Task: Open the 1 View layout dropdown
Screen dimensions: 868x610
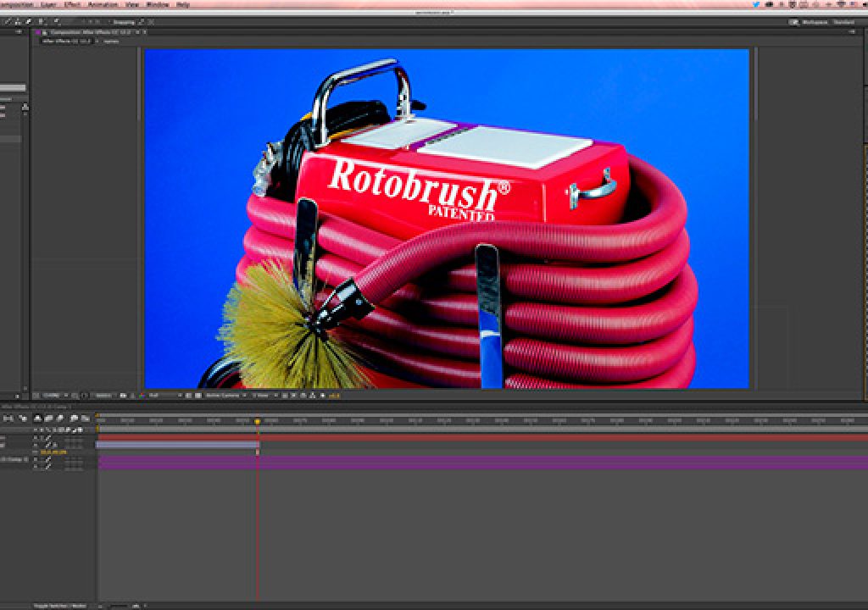Action: click(x=265, y=395)
